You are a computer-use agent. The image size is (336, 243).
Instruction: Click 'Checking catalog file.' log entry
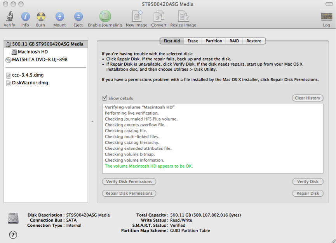126,131
